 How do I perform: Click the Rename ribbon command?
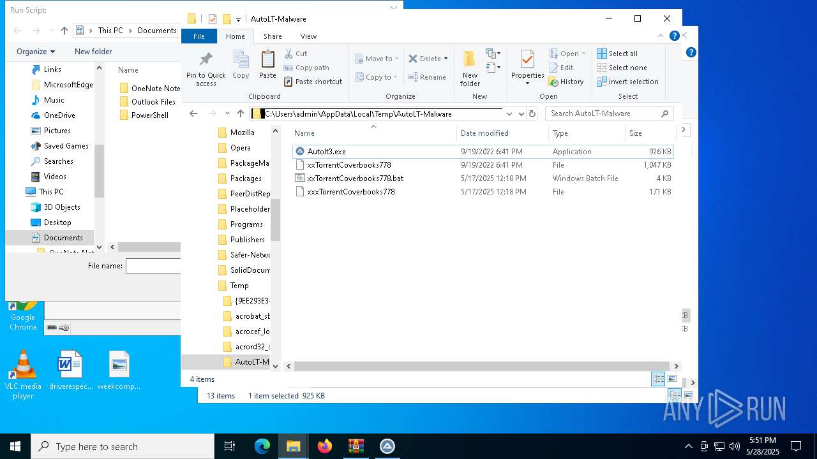(x=427, y=77)
